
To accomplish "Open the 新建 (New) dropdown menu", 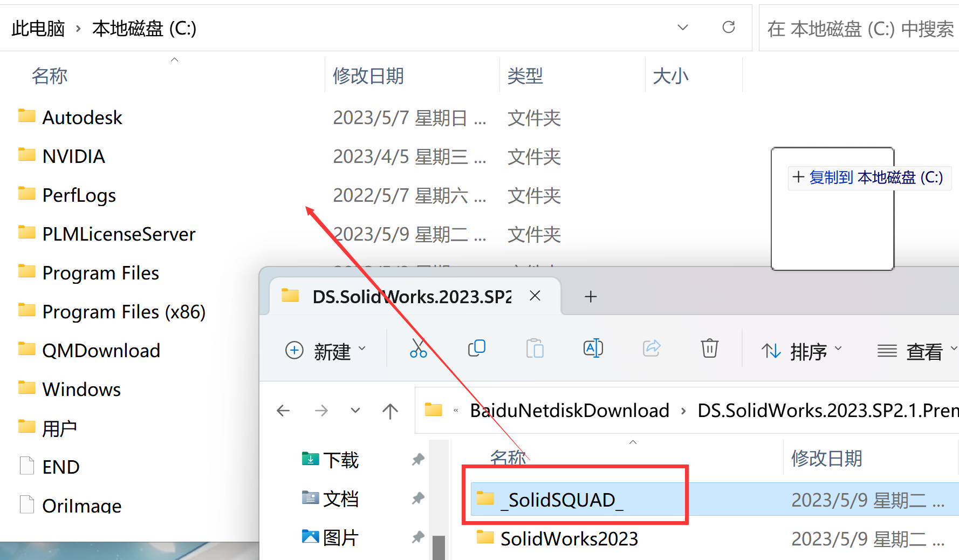I will (x=325, y=351).
